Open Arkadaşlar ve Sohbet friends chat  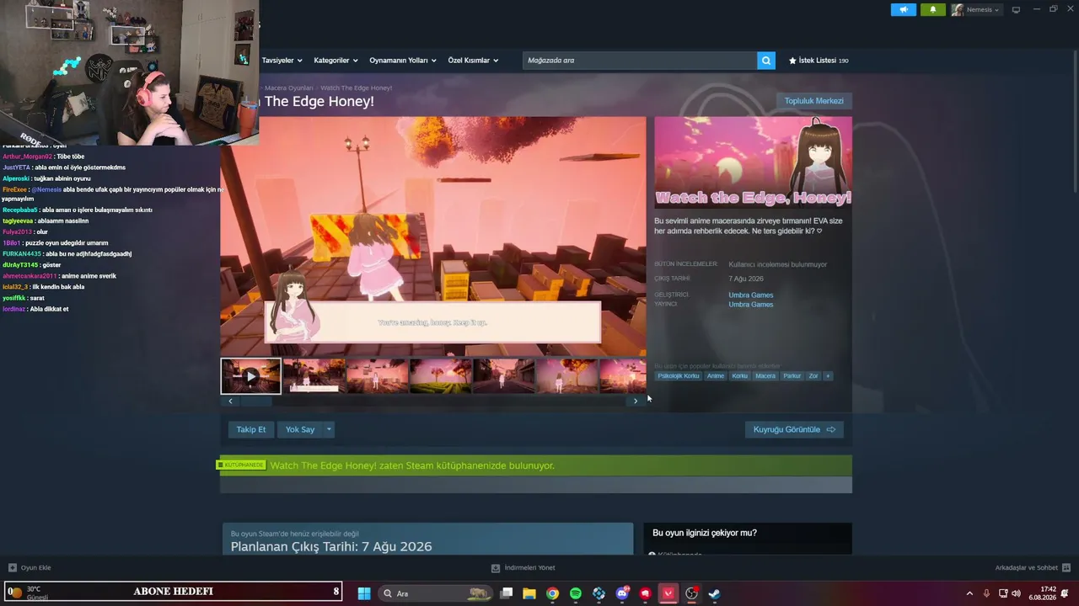1033,568
